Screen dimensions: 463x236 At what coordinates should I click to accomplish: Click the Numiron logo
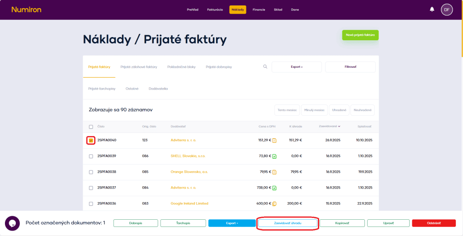point(25,9)
